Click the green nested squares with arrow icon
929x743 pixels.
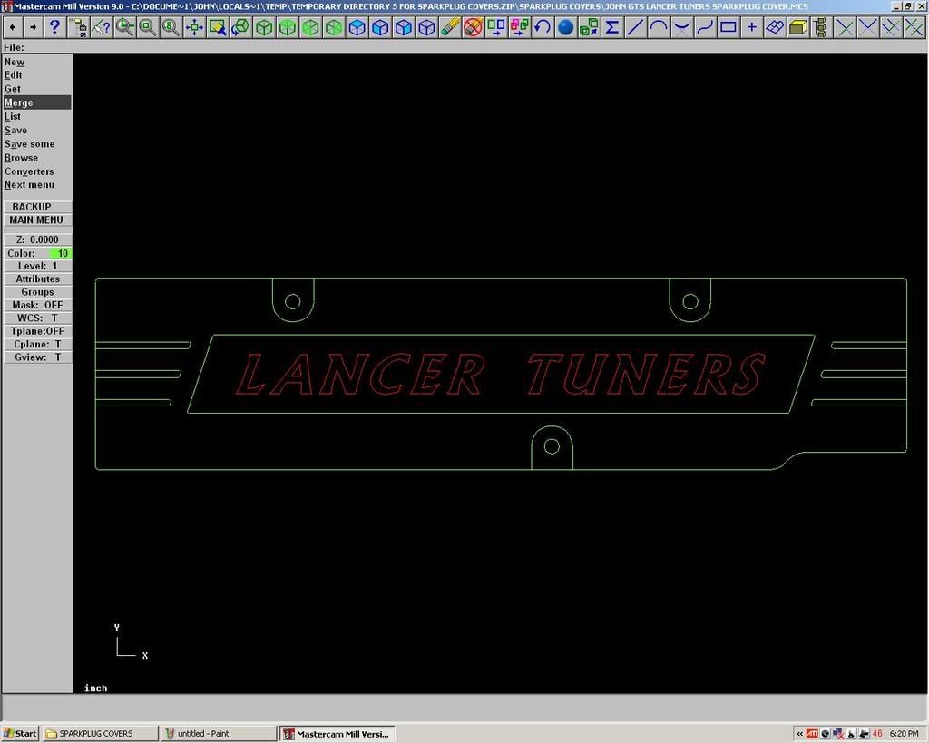click(589, 27)
